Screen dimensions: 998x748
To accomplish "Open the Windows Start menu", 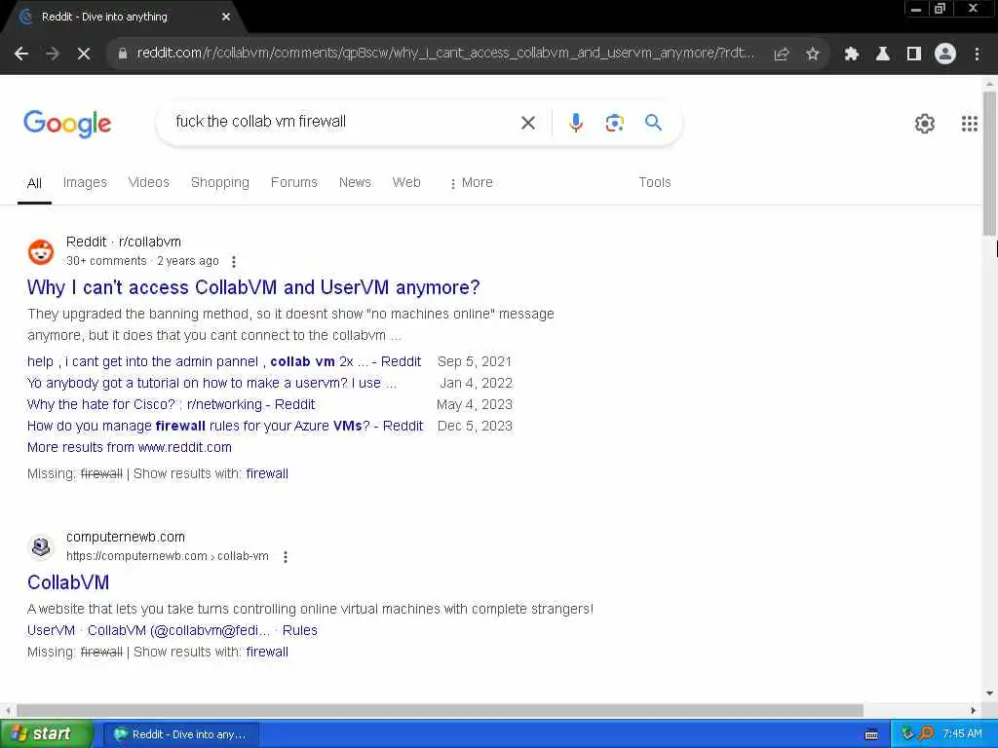I will (x=46, y=734).
